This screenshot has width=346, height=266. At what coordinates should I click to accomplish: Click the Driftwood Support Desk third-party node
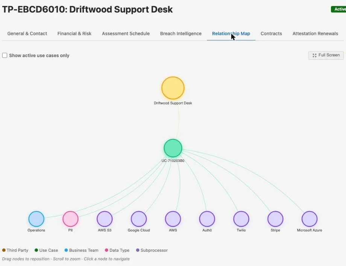(x=173, y=88)
